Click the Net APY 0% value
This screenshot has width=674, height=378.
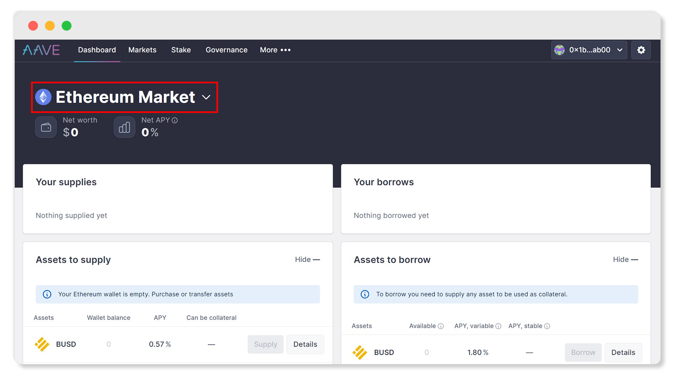(150, 132)
